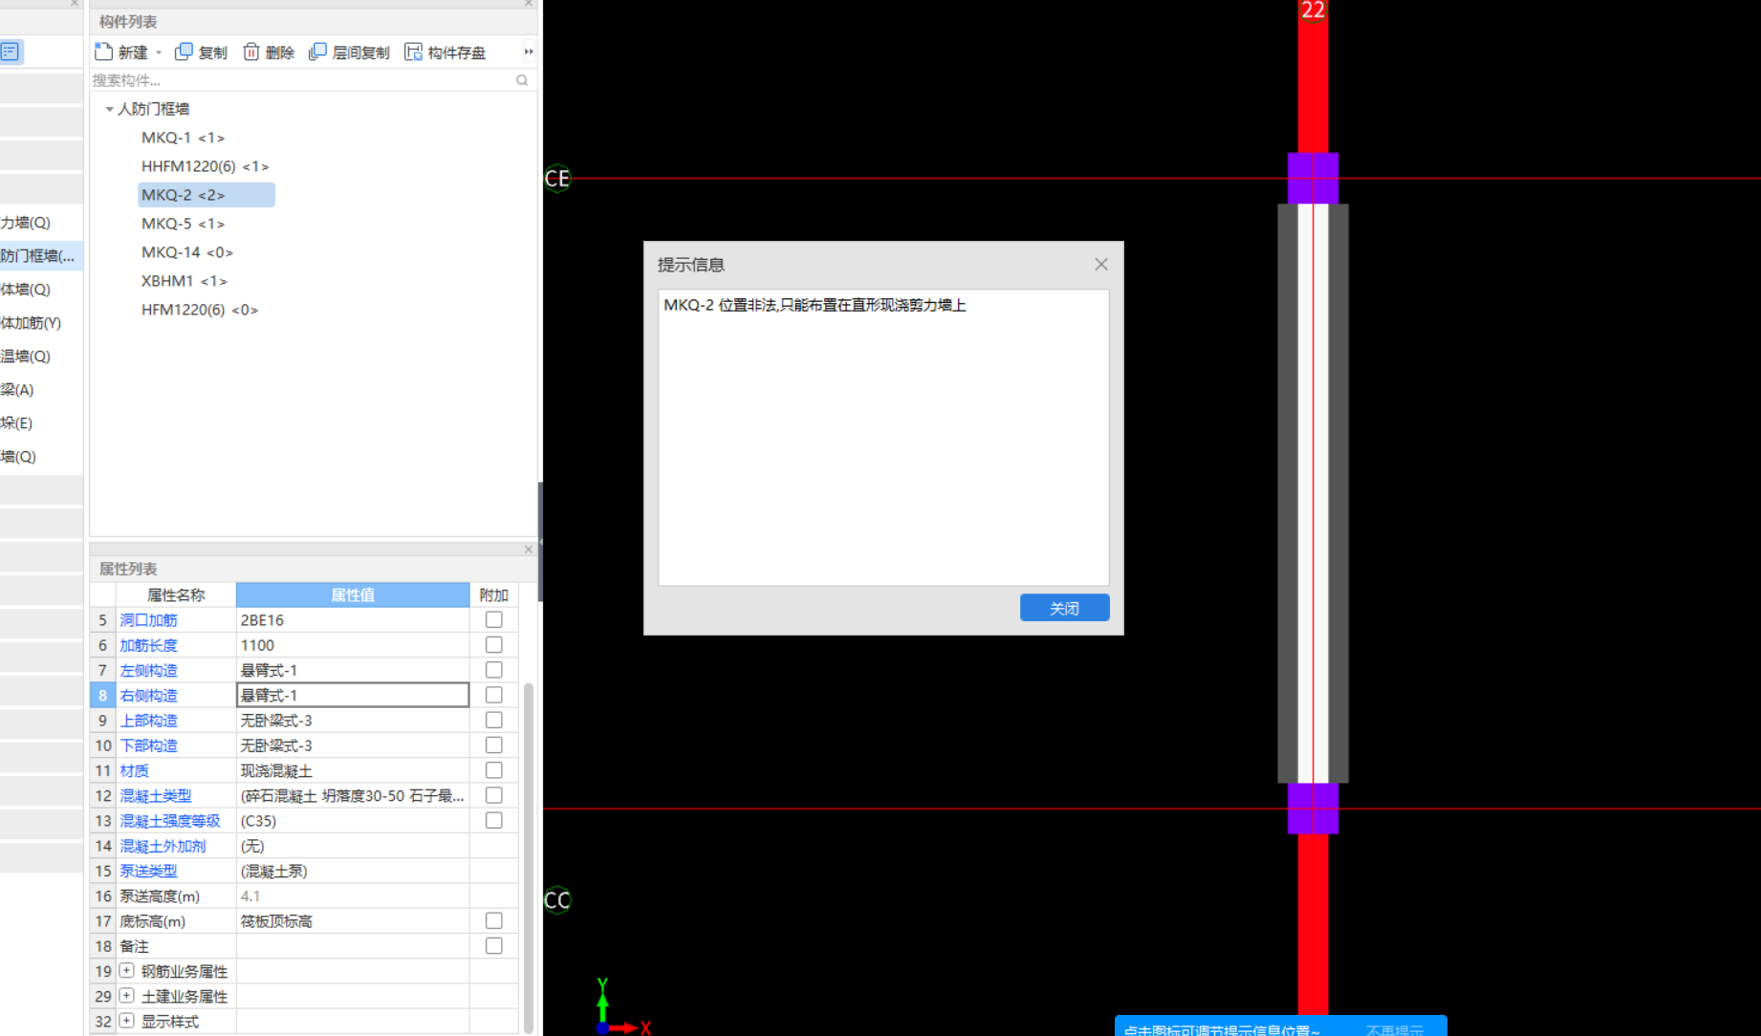Select HFM1220(6) <0> component
The image size is (1761, 1036).
point(199,310)
